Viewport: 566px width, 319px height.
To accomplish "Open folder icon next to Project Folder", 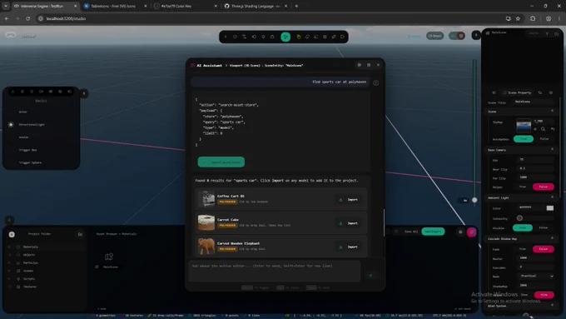I will (80, 234).
